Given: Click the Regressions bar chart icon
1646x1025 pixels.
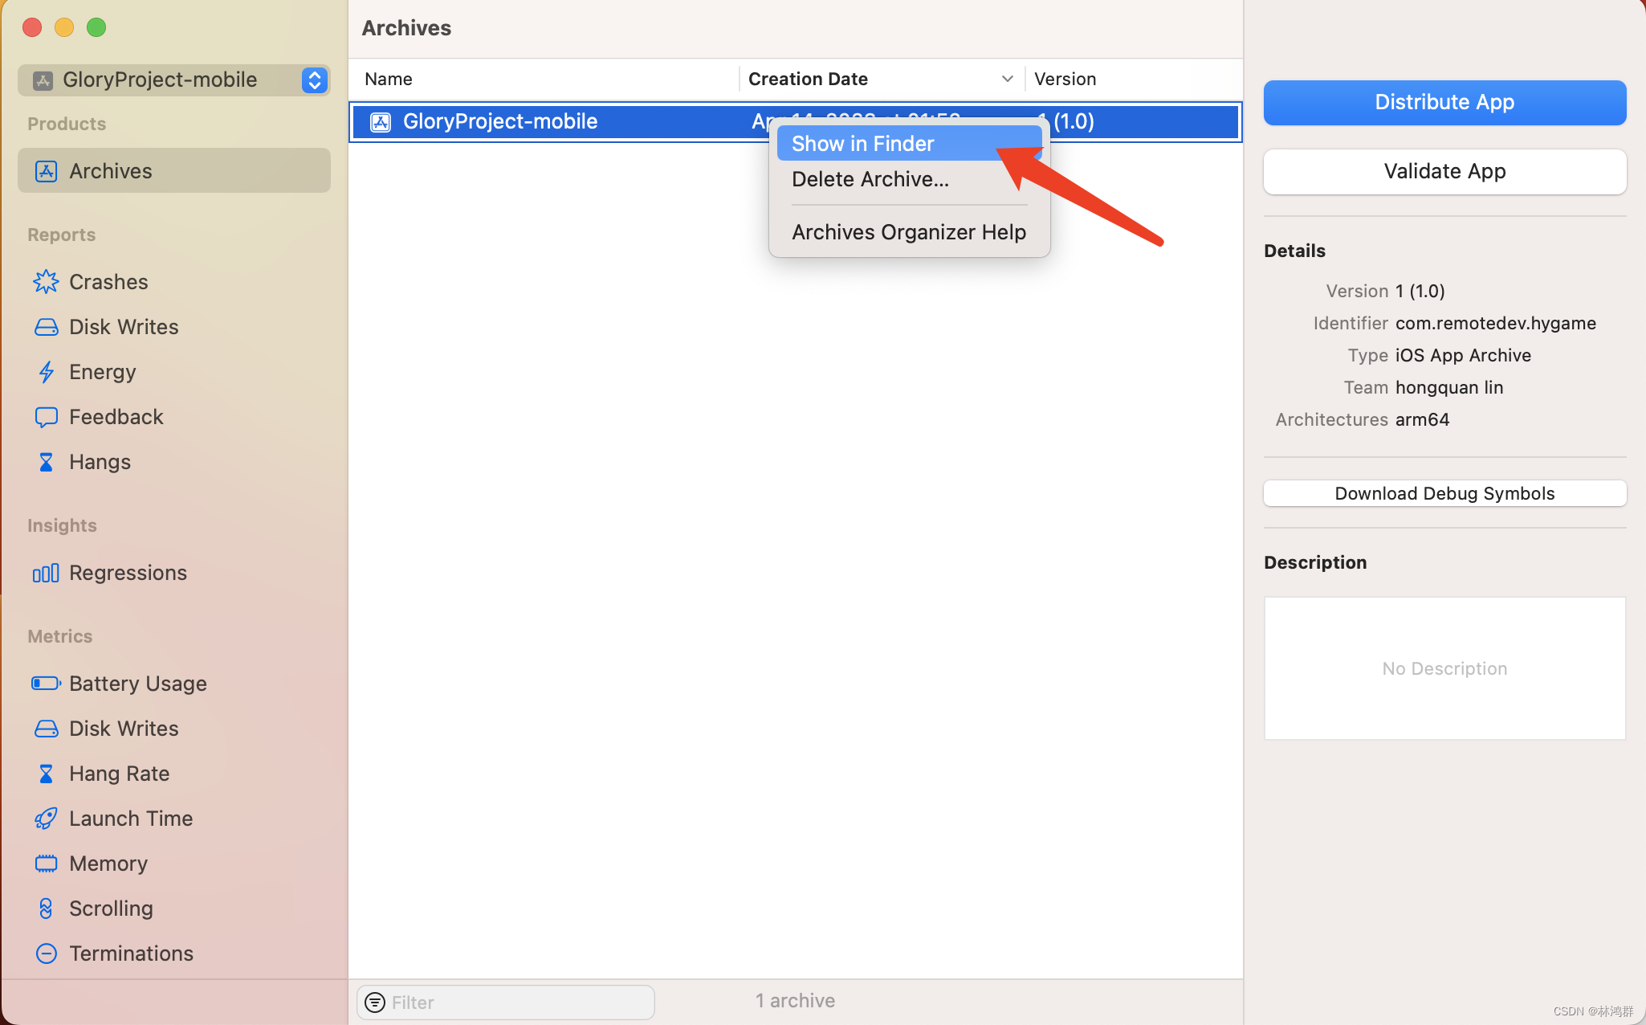Looking at the screenshot, I should tap(46, 573).
